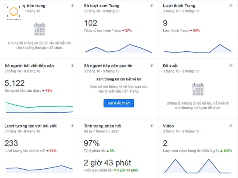Click the calendar icon in Đề xuất card
Image resolution: width=238 pixels, height=178 pixels.
point(198,89)
